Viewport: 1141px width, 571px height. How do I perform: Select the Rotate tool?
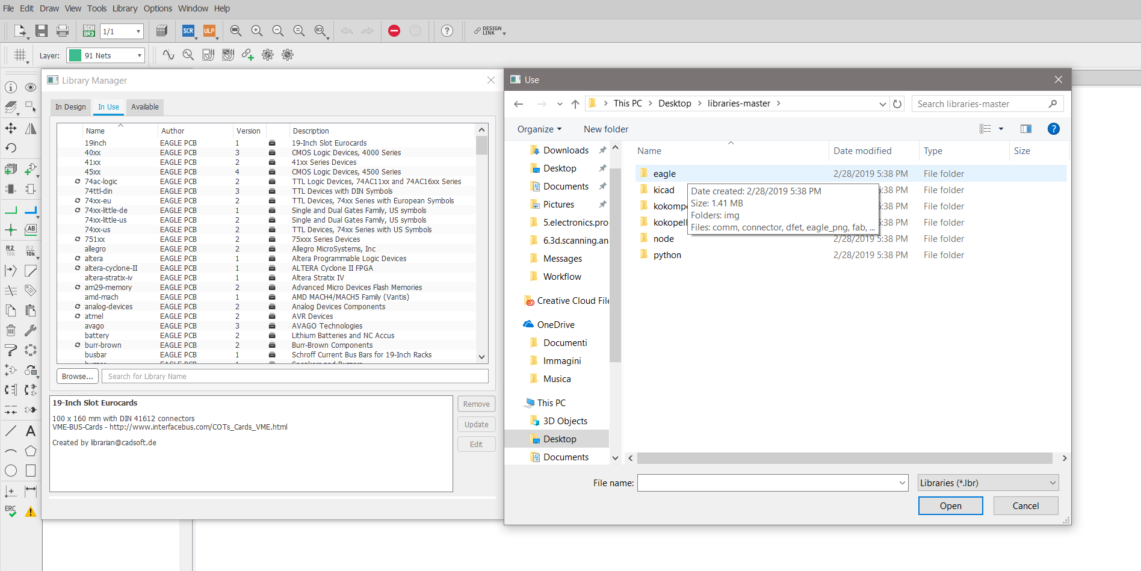coord(11,148)
